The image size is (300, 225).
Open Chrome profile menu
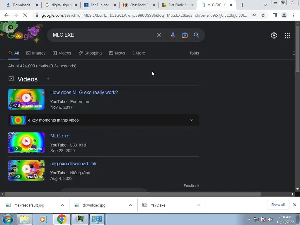coord(284,15)
